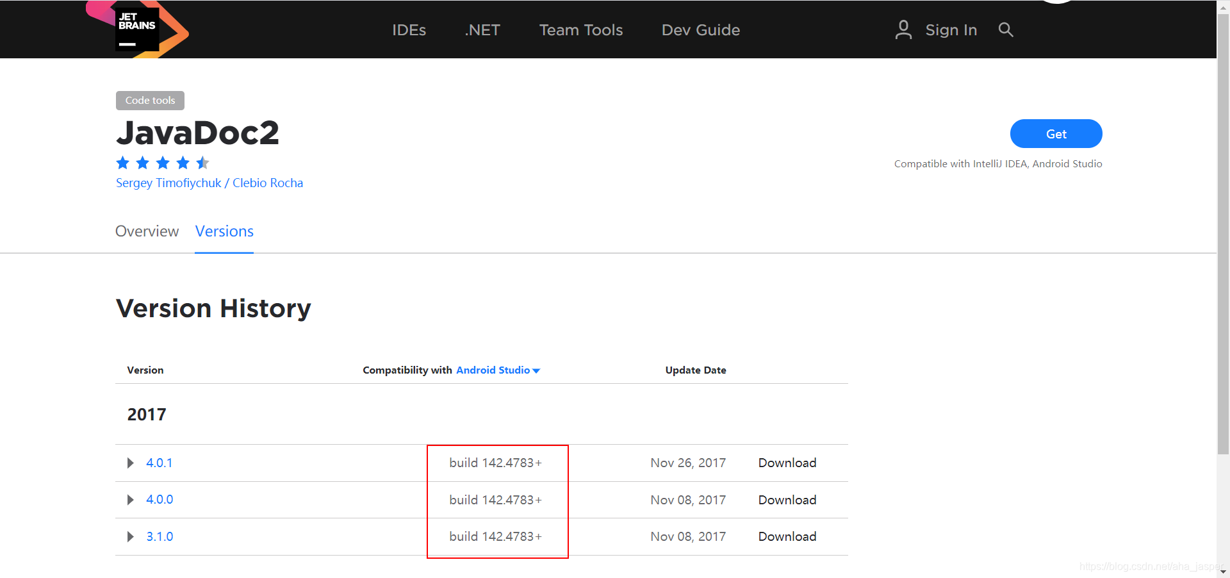The height and width of the screenshot is (578, 1230).
Task: Open the Android Studio compatibility dropdown
Action: pyautogui.click(x=498, y=370)
